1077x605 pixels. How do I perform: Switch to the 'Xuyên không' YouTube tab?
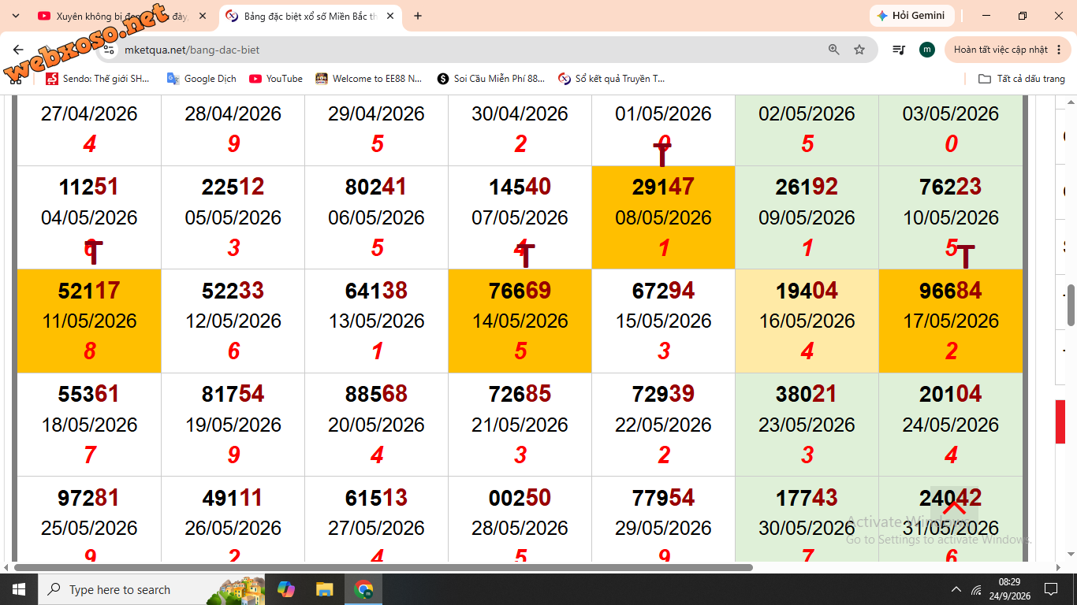point(122,16)
